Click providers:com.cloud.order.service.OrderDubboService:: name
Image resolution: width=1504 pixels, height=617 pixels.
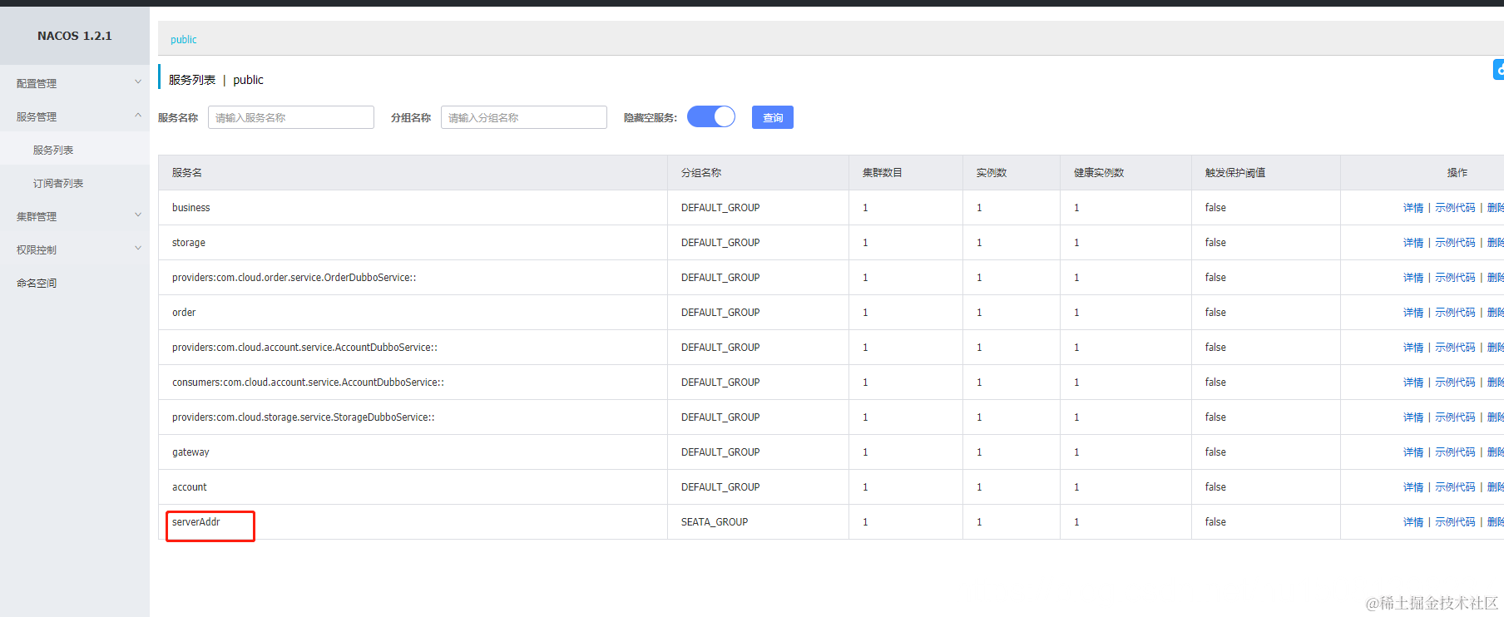(294, 278)
